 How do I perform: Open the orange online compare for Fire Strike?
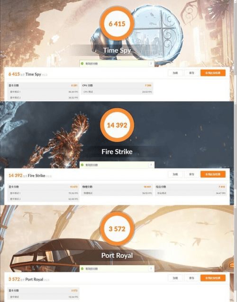pyautogui.click(x=213, y=174)
